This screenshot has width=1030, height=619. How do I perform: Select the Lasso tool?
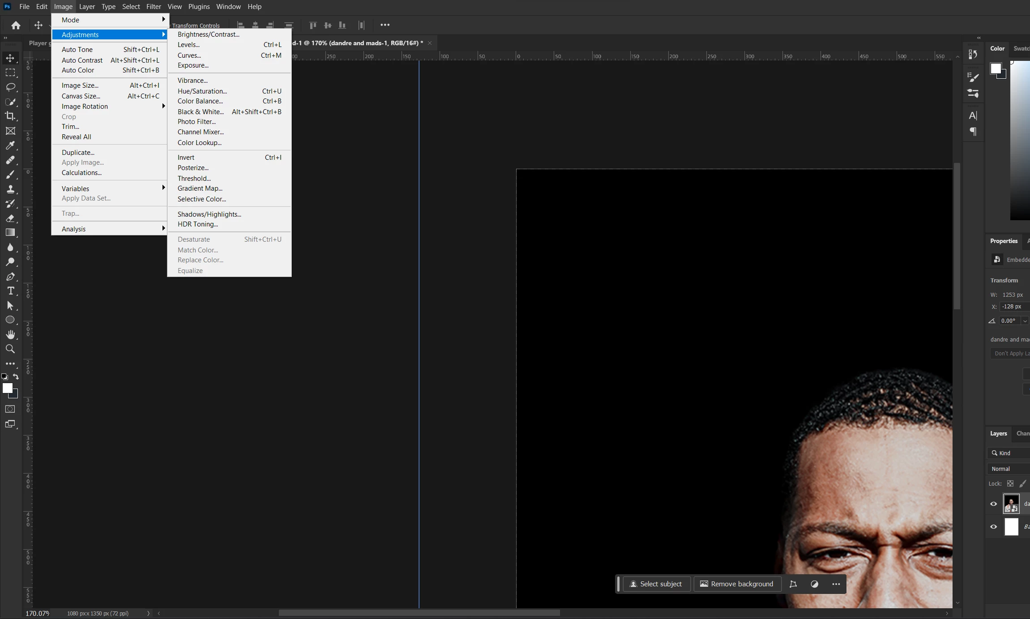pyautogui.click(x=10, y=87)
